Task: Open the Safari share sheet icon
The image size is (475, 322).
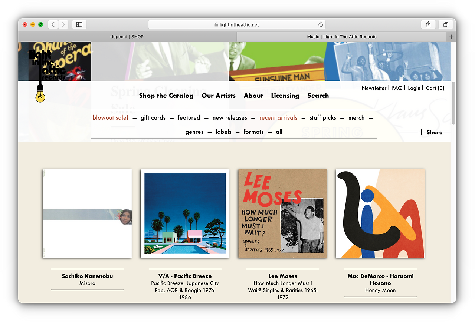Action: click(x=428, y=24)
